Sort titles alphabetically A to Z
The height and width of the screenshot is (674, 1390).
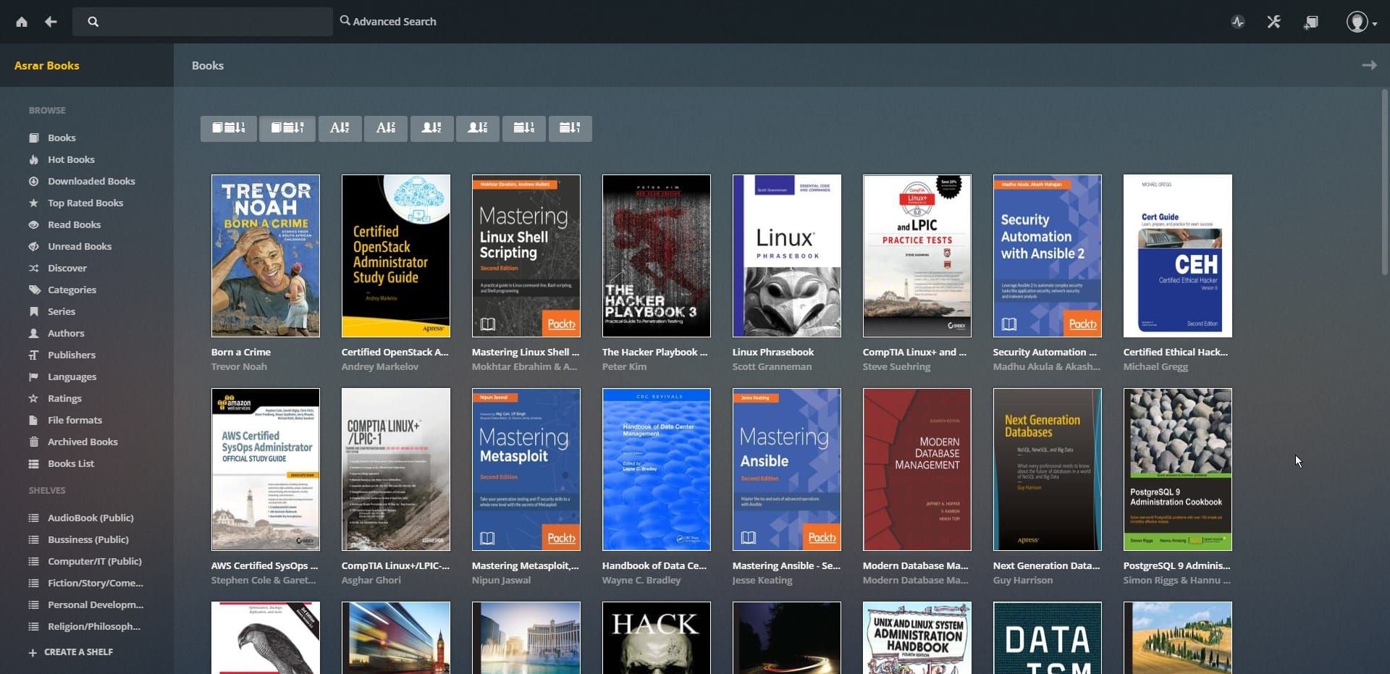340,128
